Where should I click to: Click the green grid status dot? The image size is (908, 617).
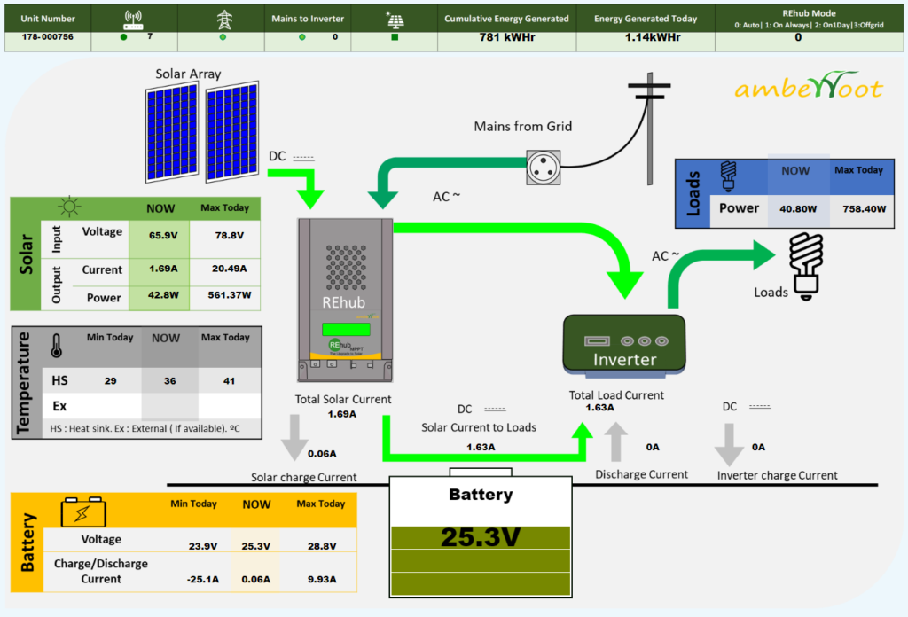(x=223, y=37)
